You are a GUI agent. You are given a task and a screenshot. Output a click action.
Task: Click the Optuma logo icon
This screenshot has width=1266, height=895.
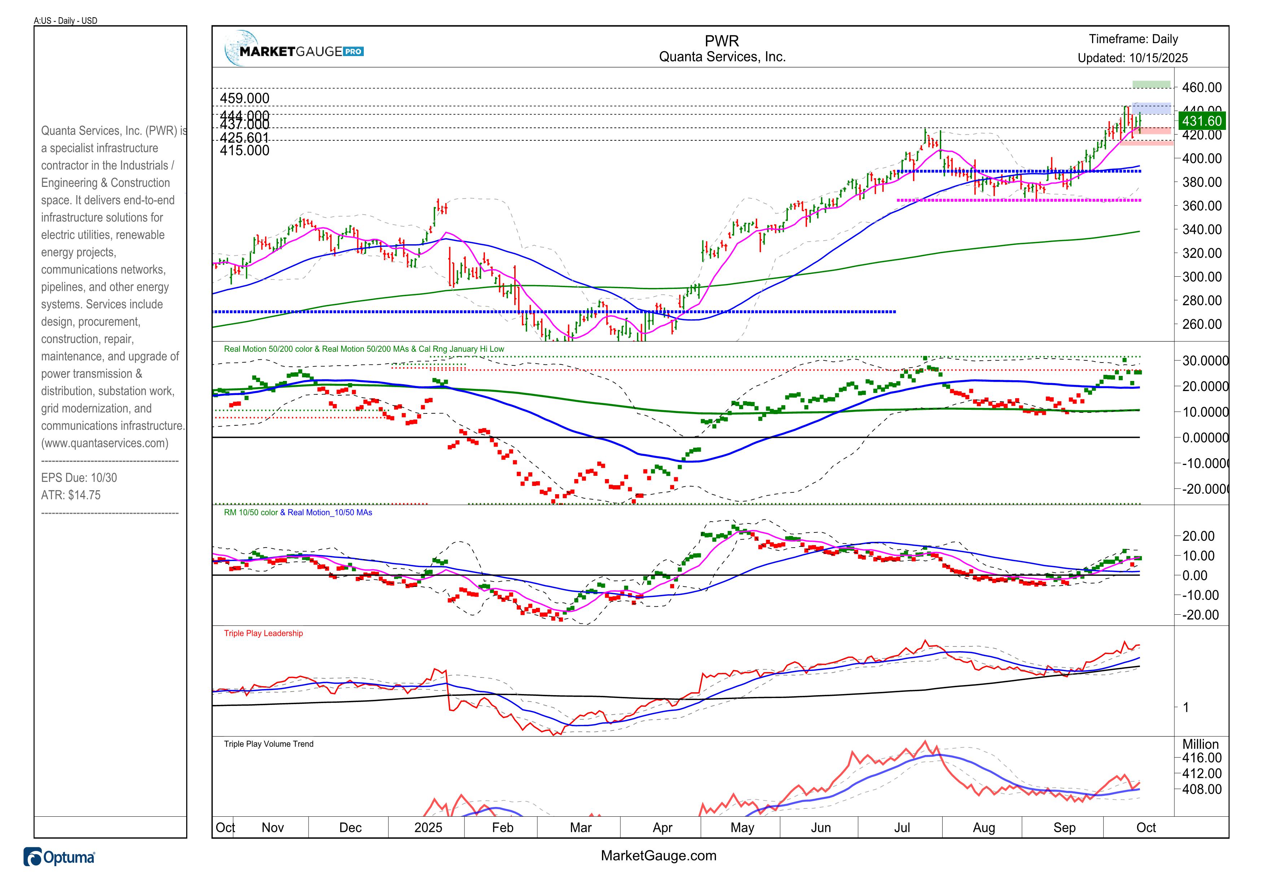pyautogui.click(x=32, y=857)
